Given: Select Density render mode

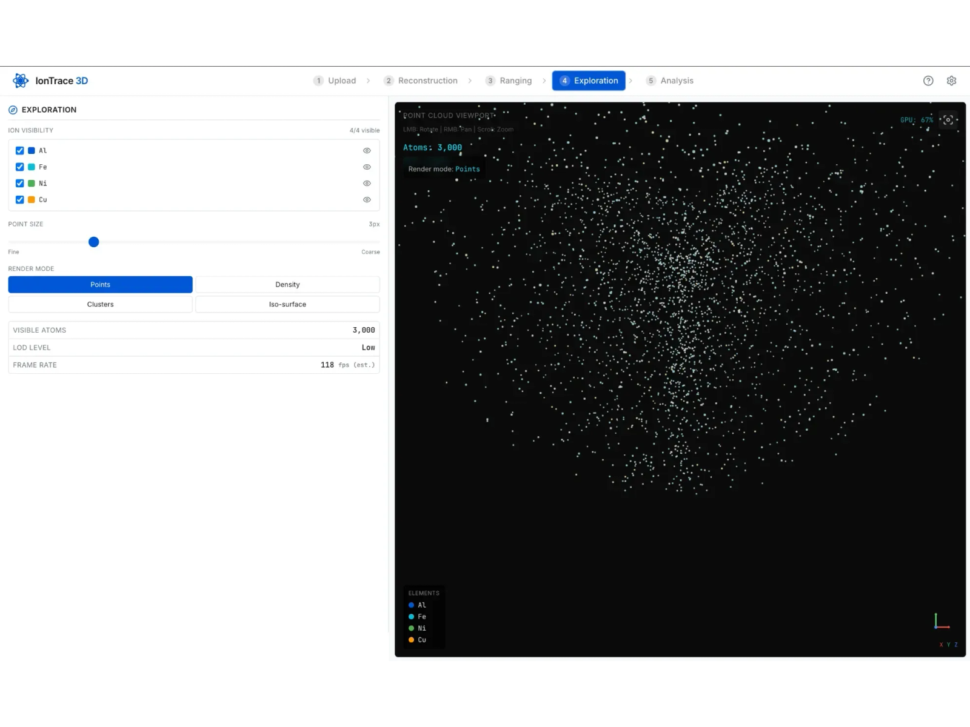Looking at the screenshot, I should click(x=287, y=284).
